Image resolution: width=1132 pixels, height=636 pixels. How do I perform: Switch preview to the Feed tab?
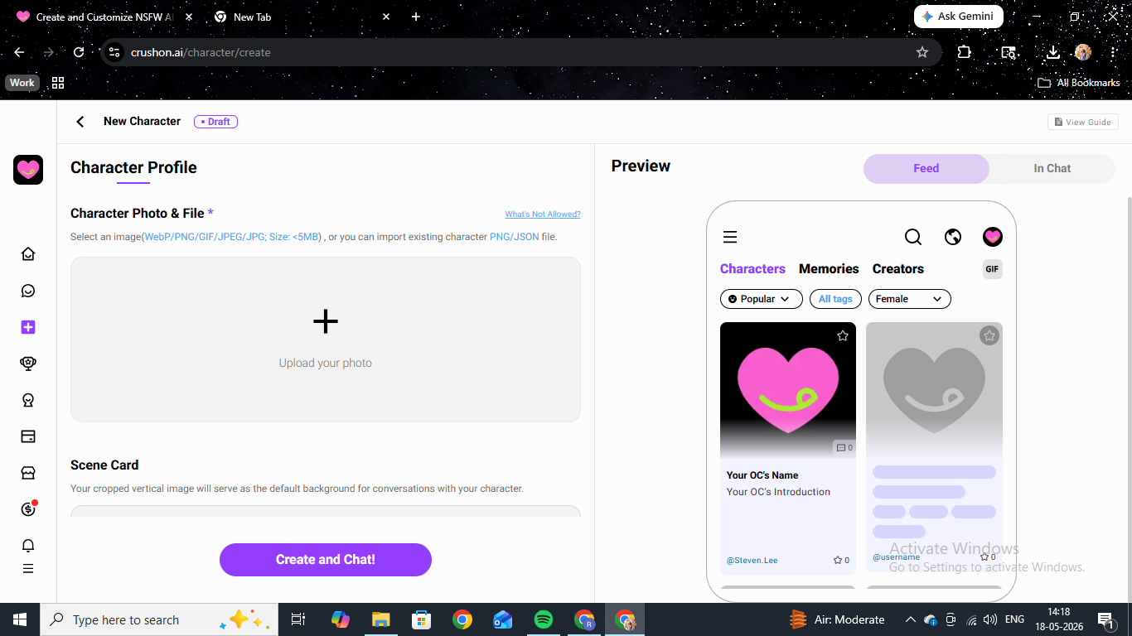(926, 168)
